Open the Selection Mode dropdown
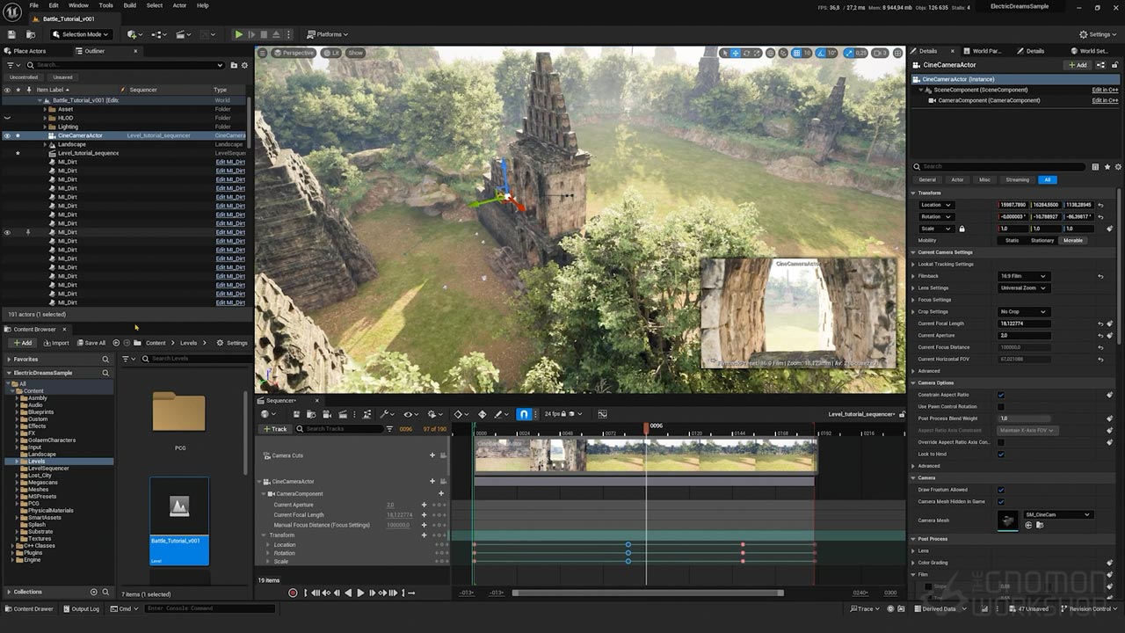Viewport: 1125px width, 633px height. click(x=81, y=34)
